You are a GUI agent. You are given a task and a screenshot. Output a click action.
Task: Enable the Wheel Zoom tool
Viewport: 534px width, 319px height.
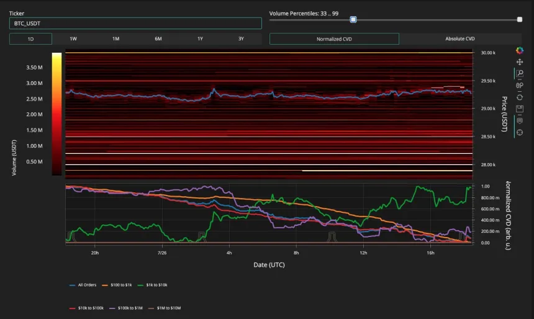tap(520, 86)
